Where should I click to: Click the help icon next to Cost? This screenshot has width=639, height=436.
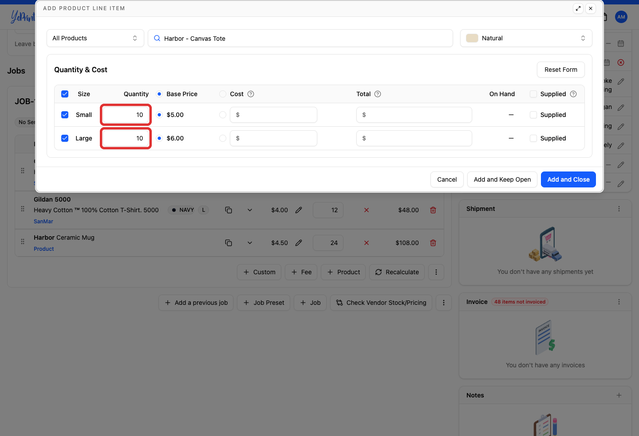251,94
